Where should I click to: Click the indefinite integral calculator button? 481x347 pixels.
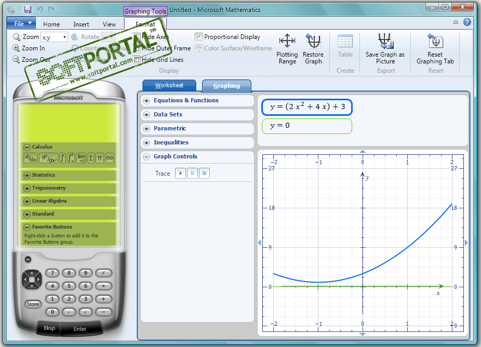[62, 158]
